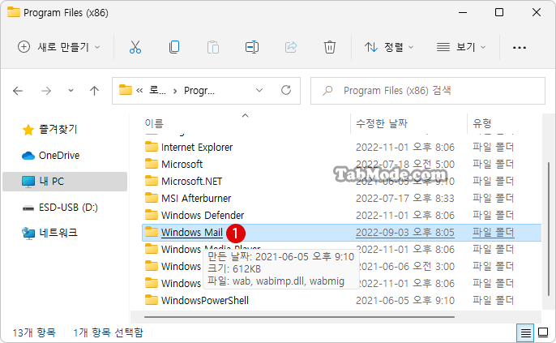Click the sort direction arrow above 이름
Image resolution: width=556 pixels, height=343 pixels.
coord(245,115)
